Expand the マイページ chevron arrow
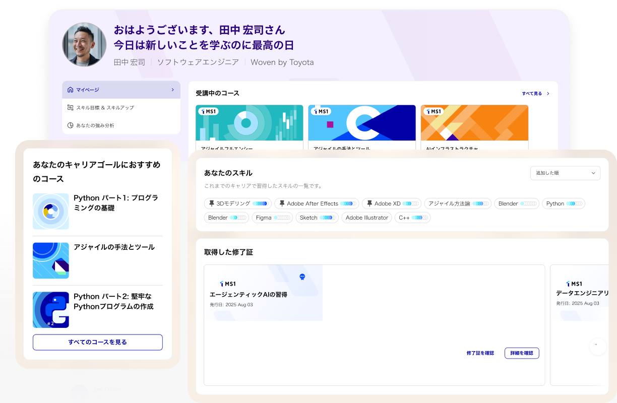The height and width of the screenshot is (403, 617). click(x=172, y=90)
